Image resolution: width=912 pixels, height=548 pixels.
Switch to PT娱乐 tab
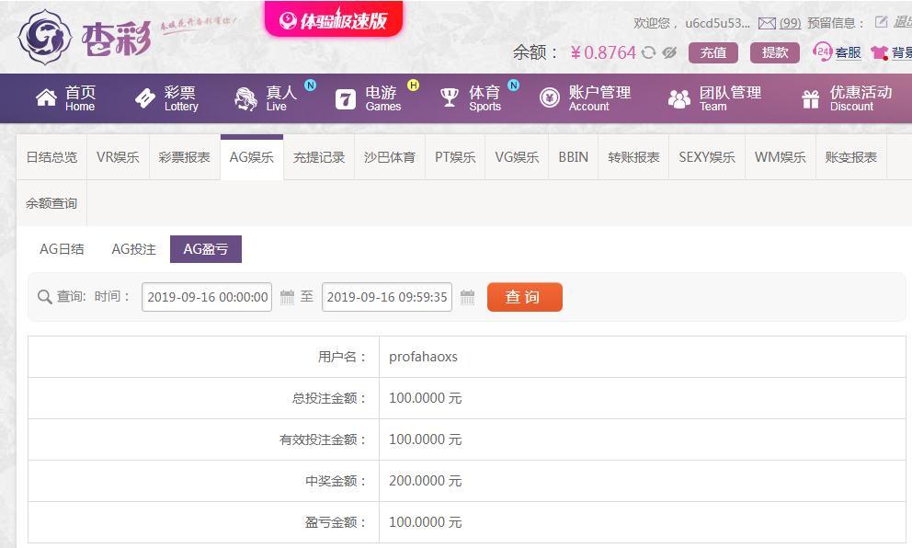coord(455,157)
